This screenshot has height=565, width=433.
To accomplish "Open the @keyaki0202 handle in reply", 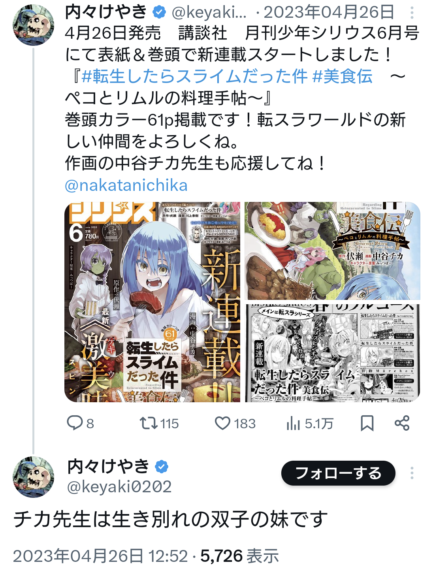I will click(119, 487).
